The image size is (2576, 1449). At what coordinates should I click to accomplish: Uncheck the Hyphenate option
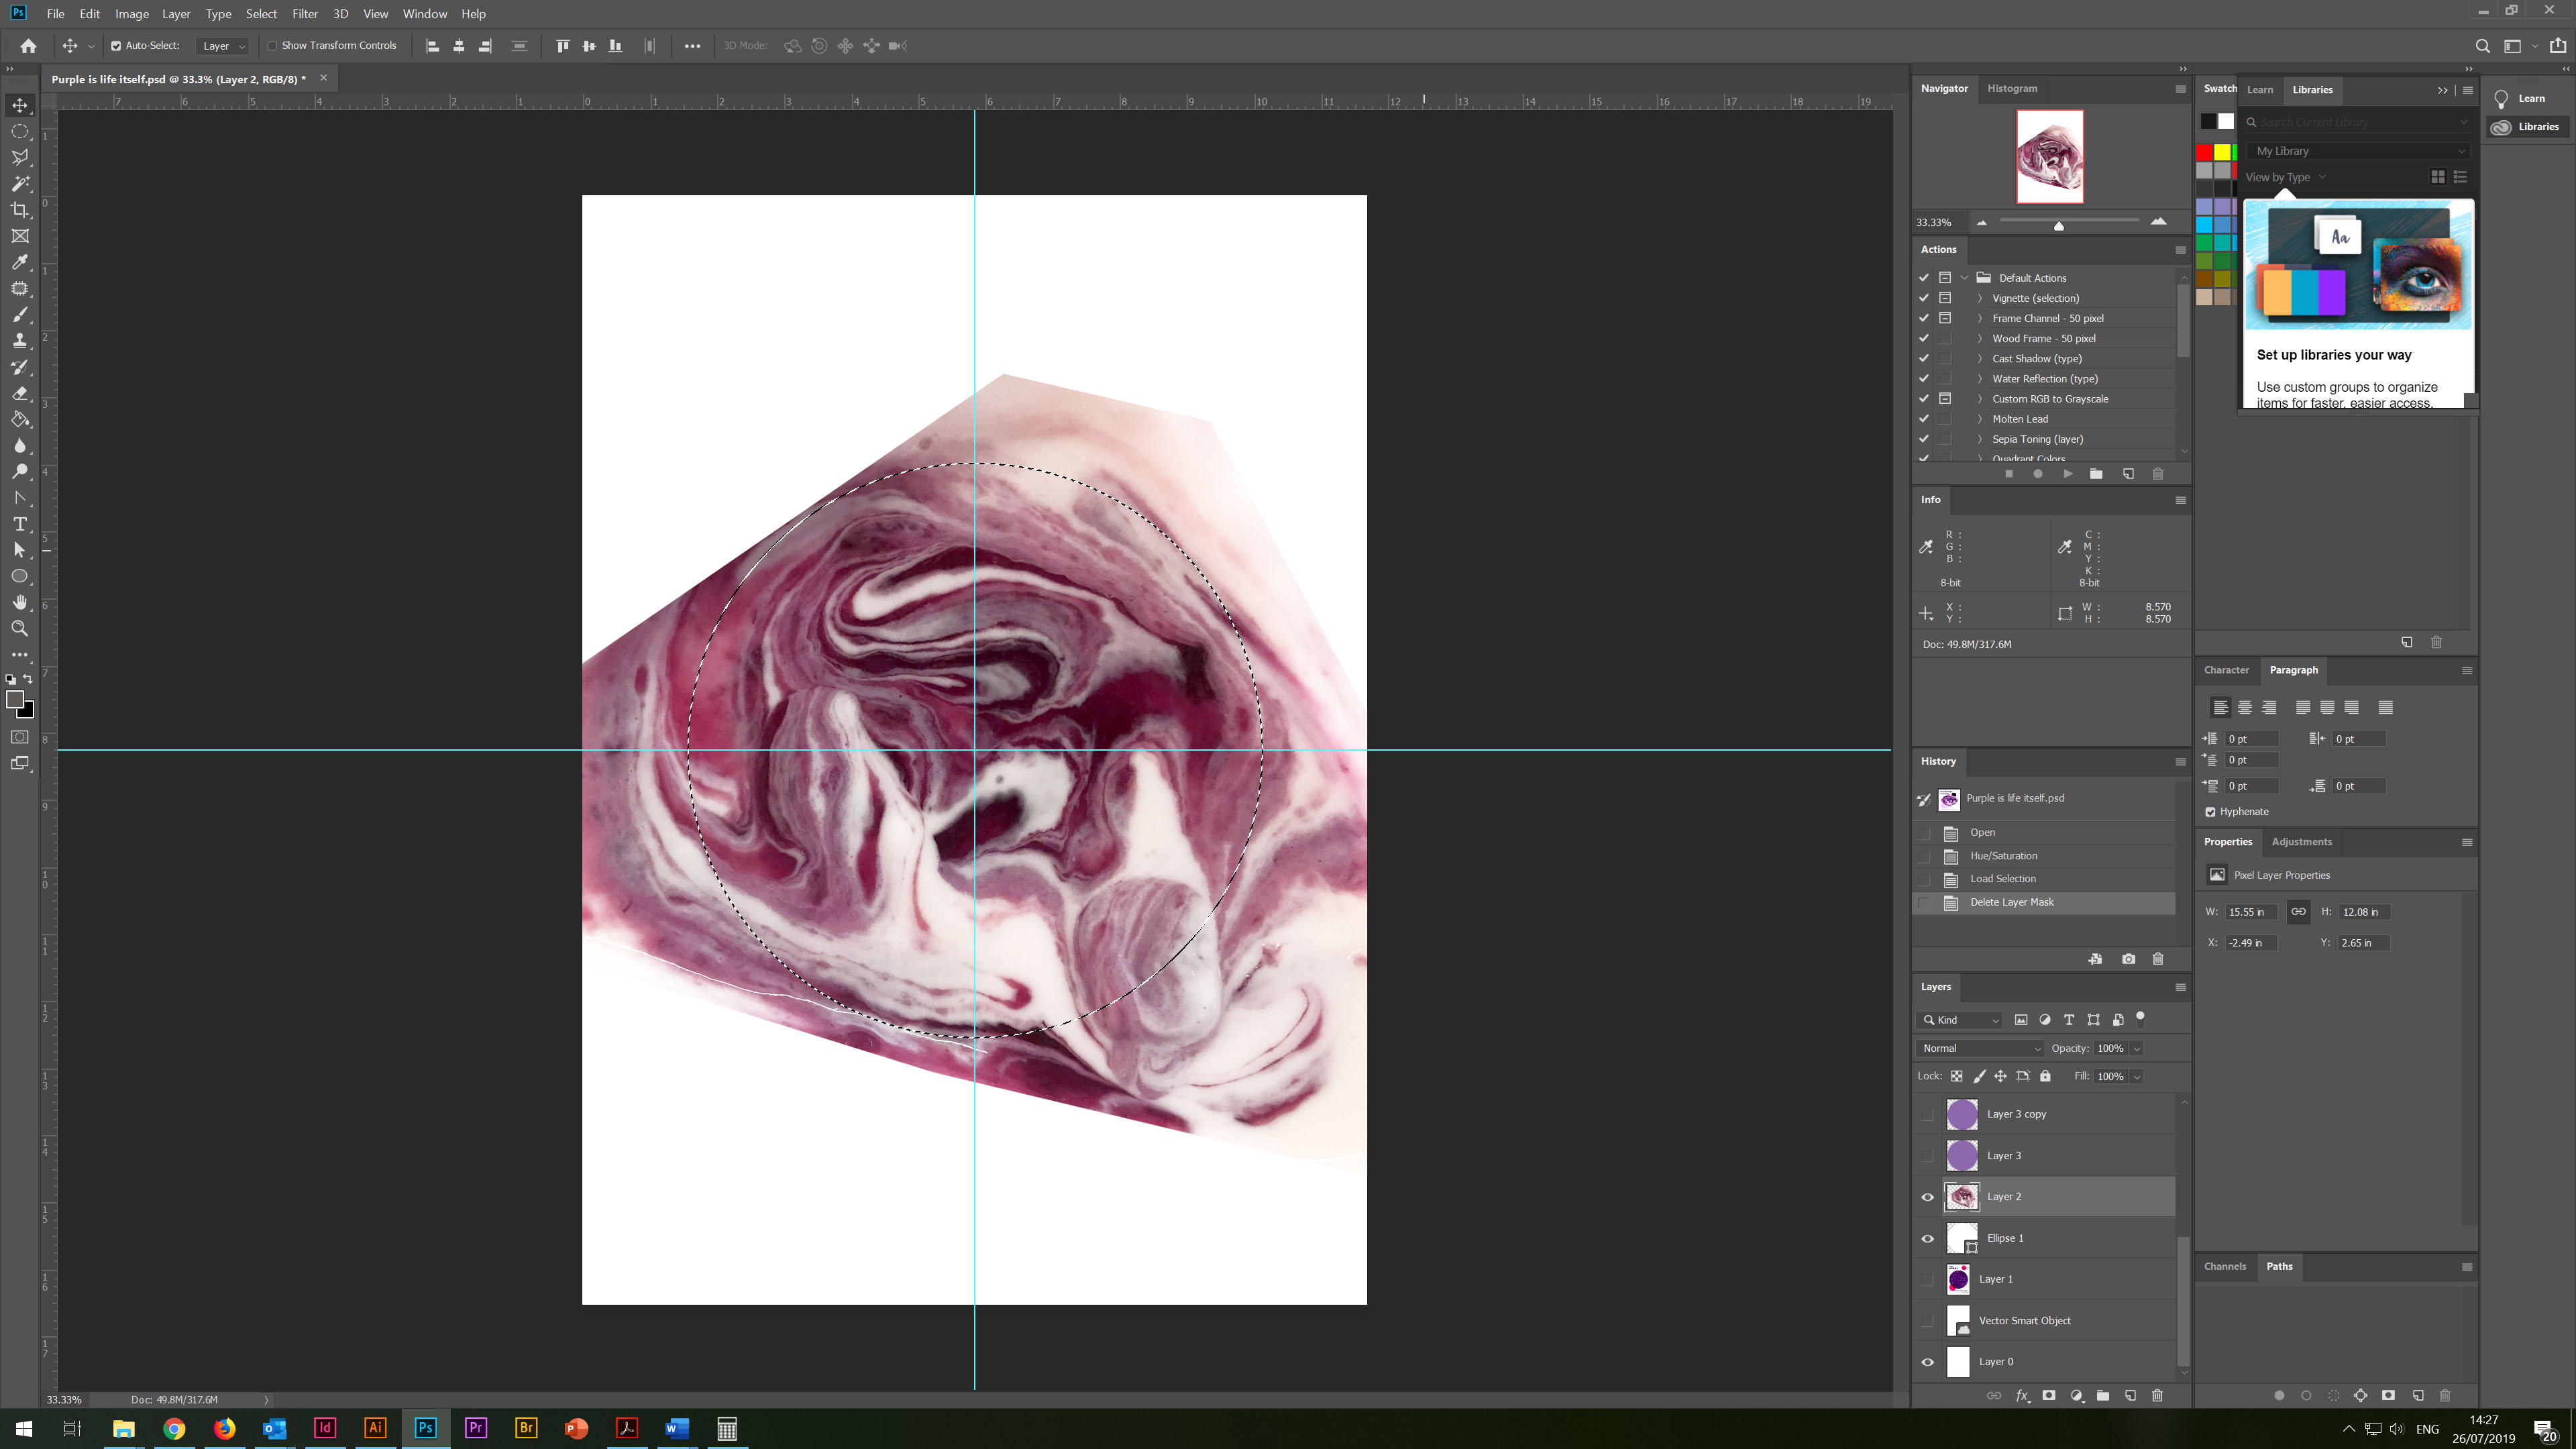[x=2210, y=812]
